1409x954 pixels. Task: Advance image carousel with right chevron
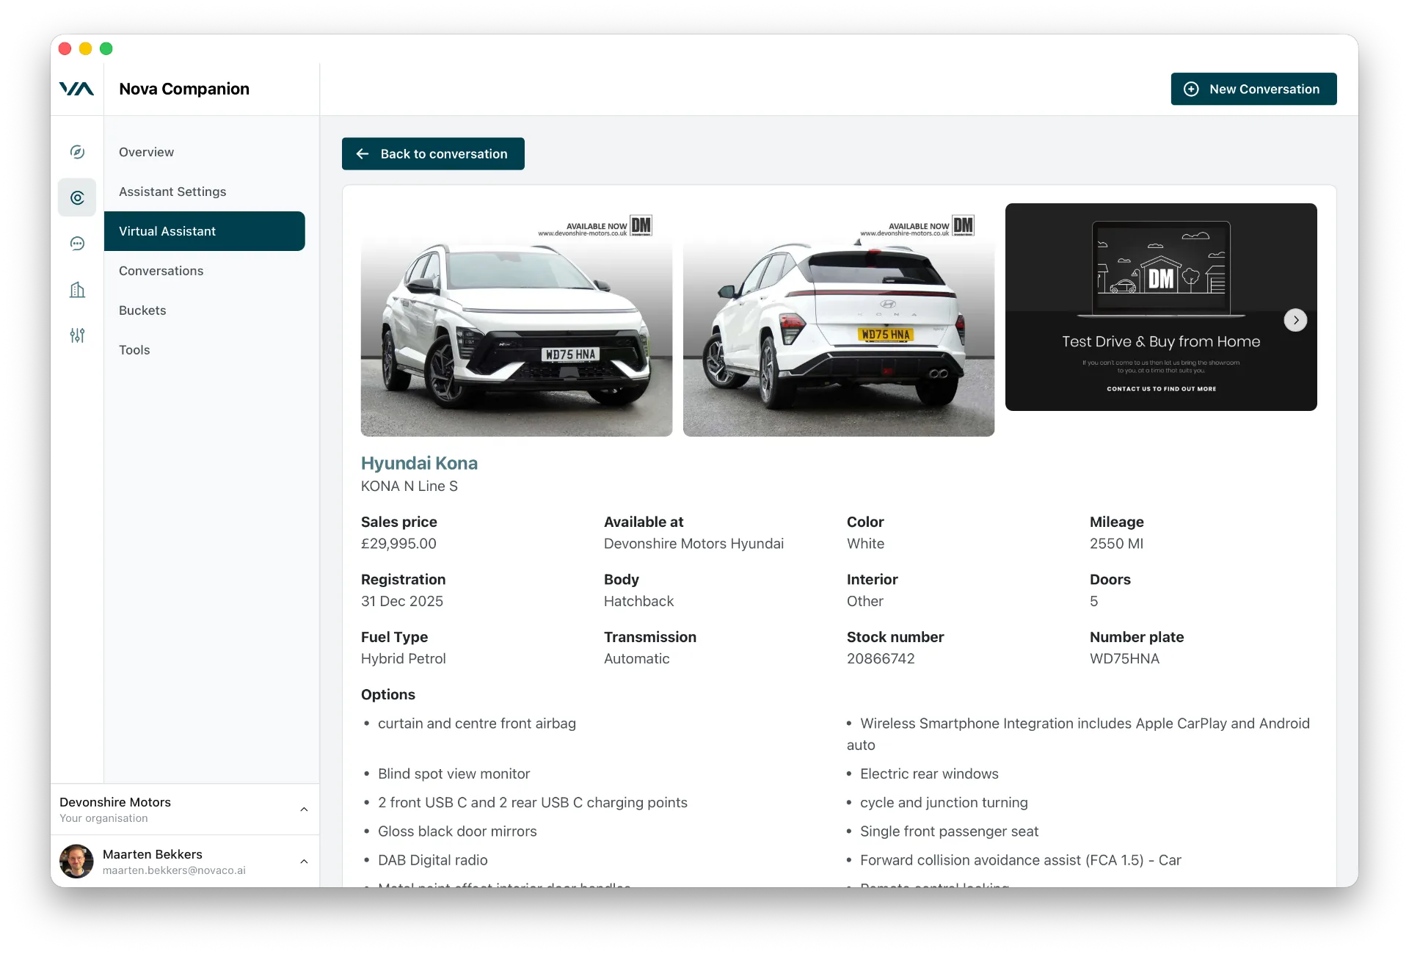pos(1296,320)
